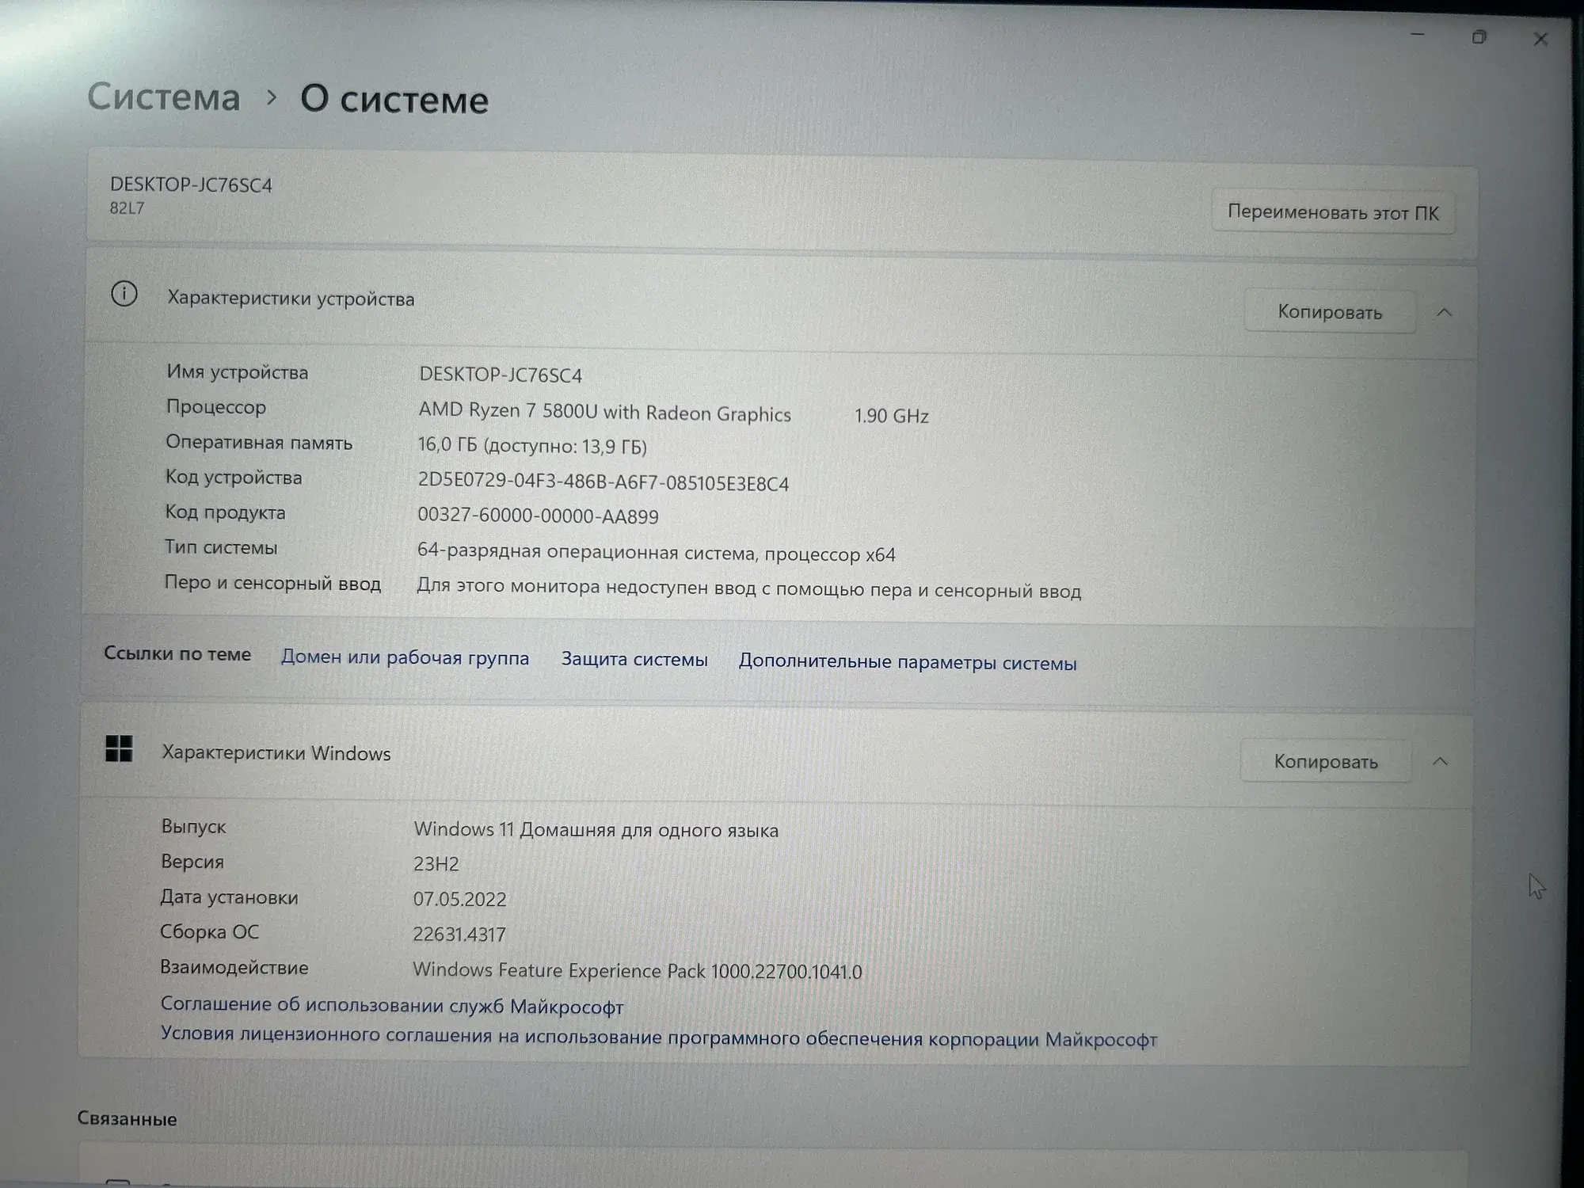
Task: Select device name value DESKTOP-JC76SC4 in specs
Action: point(501,375)
